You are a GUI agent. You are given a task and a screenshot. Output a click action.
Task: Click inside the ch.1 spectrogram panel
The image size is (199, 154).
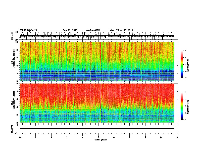(x=97, y=61)
